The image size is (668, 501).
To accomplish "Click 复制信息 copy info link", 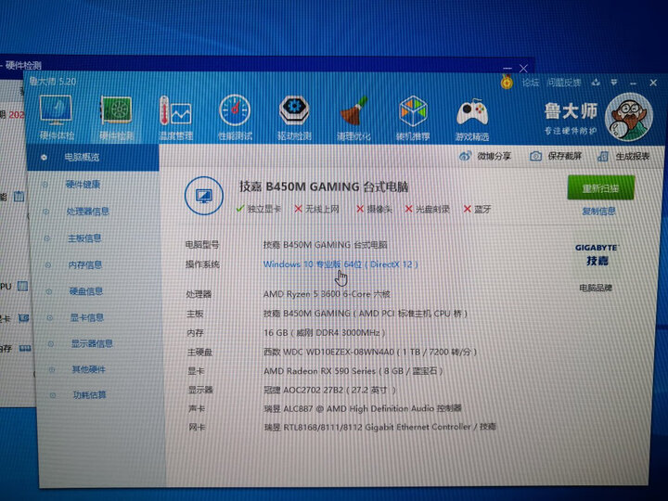I will point(598,211).
